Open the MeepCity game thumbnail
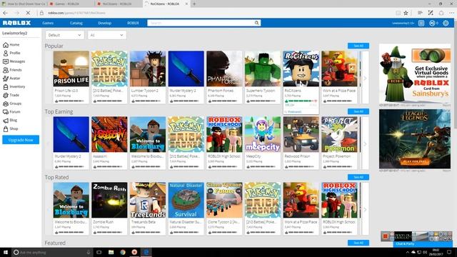457x257 pixels. click(x=263, y=134)
